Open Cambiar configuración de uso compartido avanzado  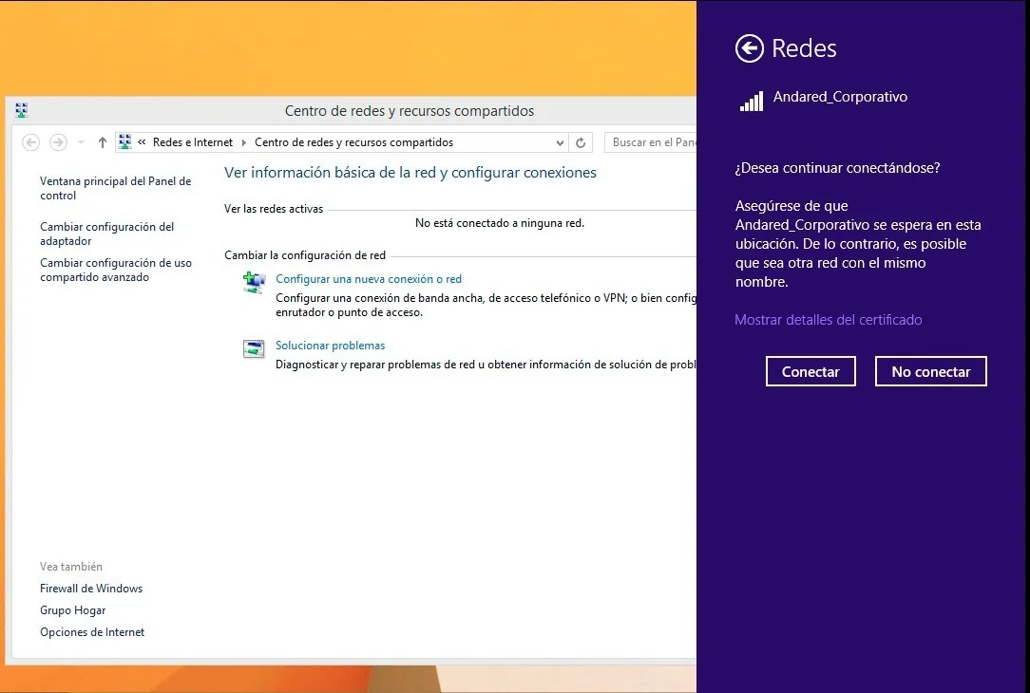pyautogui.click(x=116, y=270)
